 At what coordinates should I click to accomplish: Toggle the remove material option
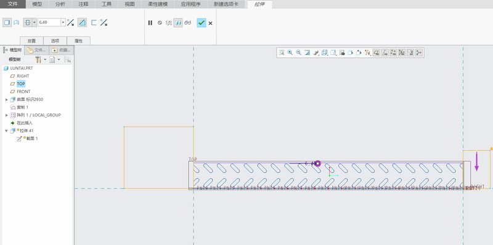[82, 23]
